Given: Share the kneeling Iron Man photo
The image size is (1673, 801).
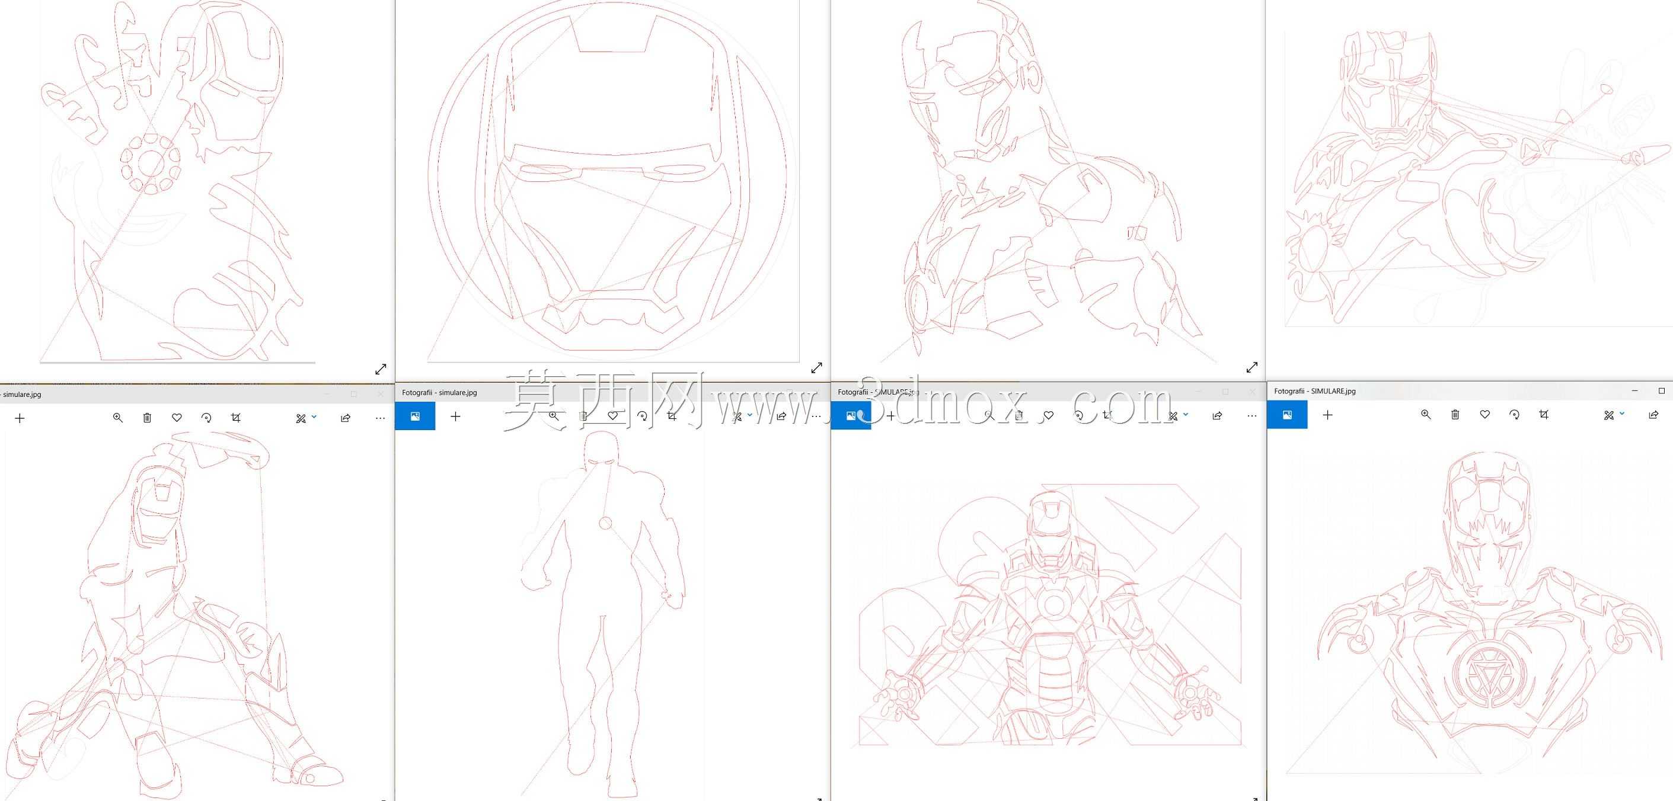Looking at the screenshot, I should [x=346, y=418].
